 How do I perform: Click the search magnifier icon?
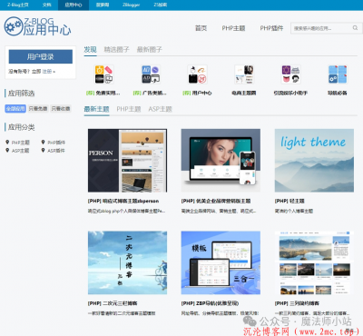tap(355, 28)
